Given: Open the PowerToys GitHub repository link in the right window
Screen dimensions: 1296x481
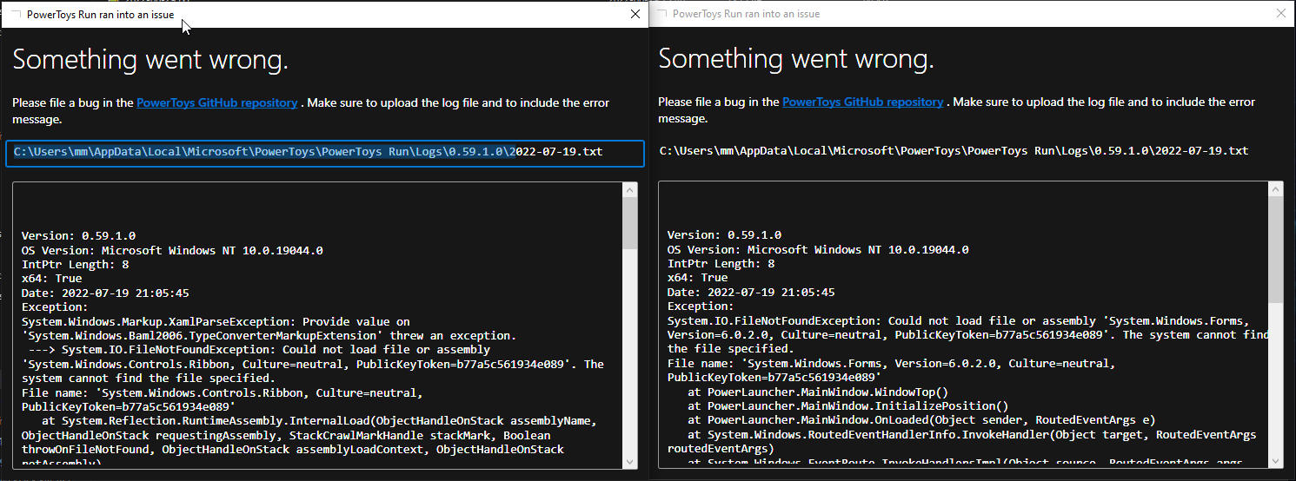Looking at the screenshot, I should (x=863, y=102).
